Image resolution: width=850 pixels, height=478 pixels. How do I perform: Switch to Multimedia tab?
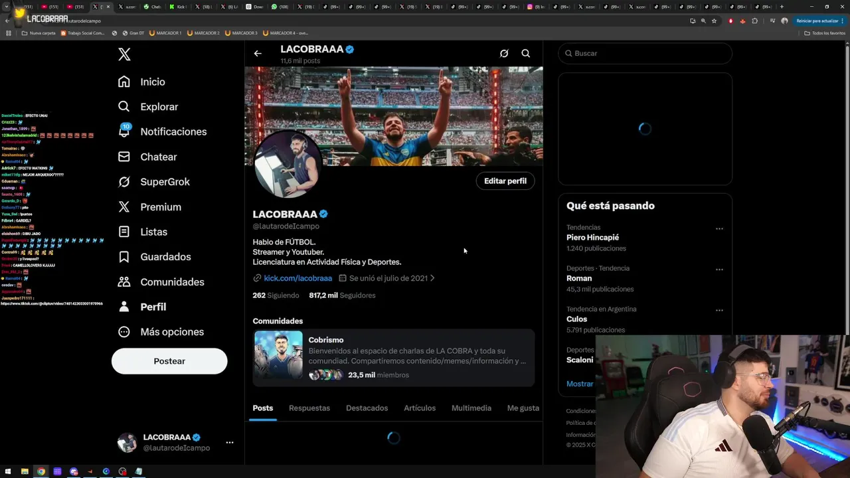pos(471,408)
